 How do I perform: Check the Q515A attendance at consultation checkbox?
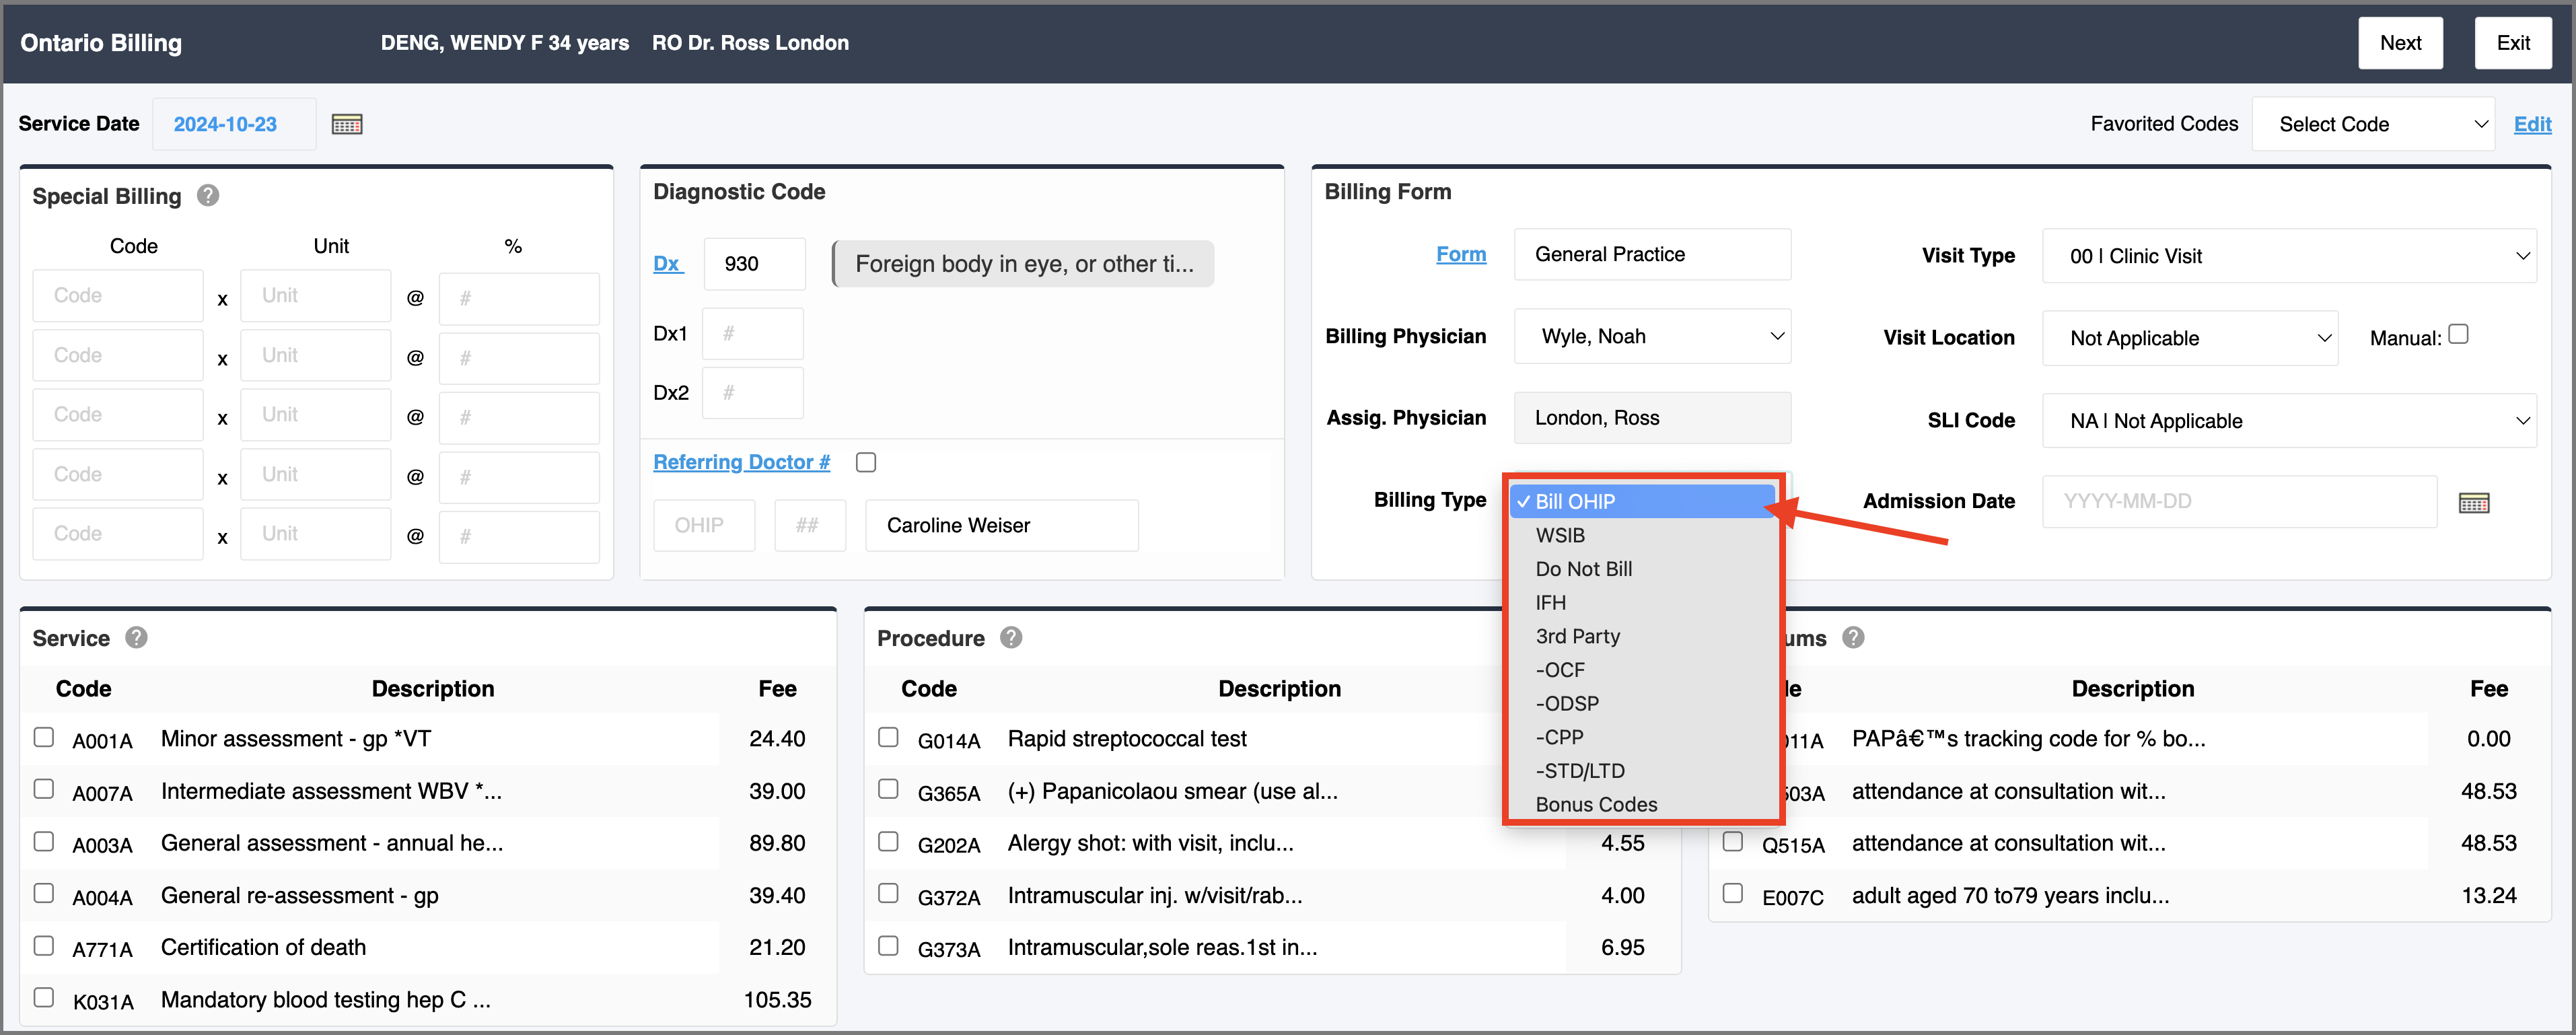click(x=1733, y=841)
